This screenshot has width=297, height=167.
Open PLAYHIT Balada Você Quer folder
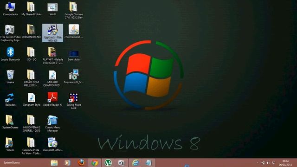(52, 56)
